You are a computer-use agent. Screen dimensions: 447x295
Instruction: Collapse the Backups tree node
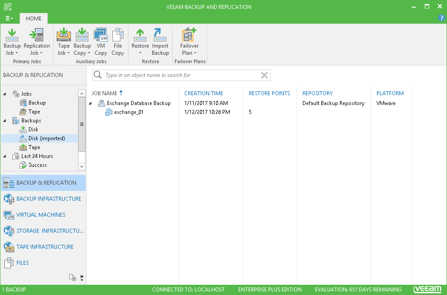pos(4,121)
